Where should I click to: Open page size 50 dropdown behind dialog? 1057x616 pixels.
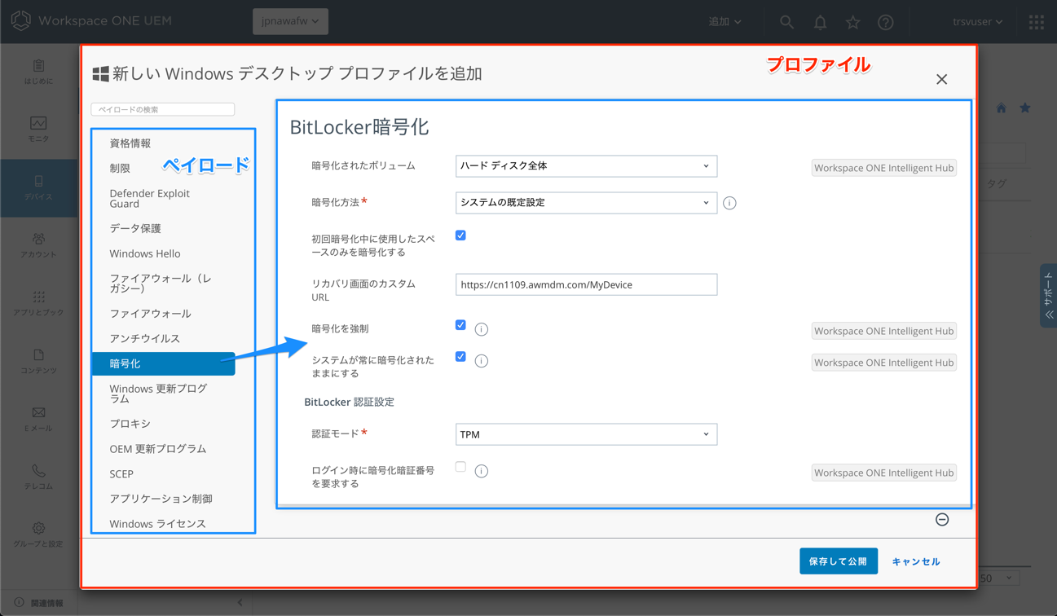(x=999, y=578)
